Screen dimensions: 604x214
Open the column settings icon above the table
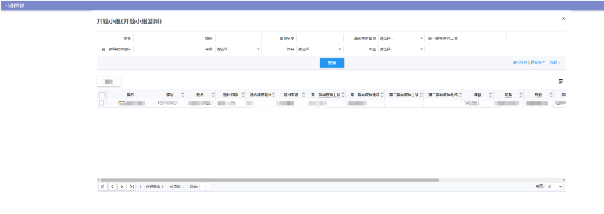pos(560,81)
